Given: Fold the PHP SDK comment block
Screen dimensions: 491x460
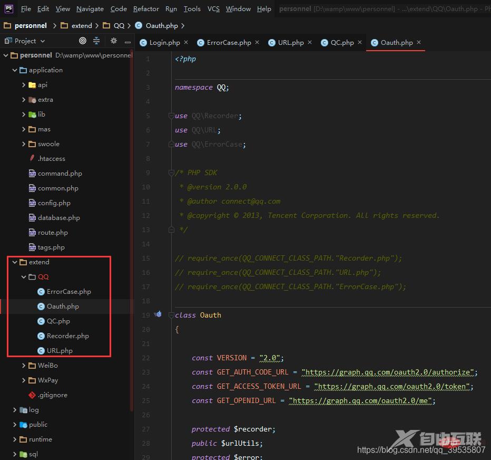Looking at the screenshot, I should click(171, 172).
